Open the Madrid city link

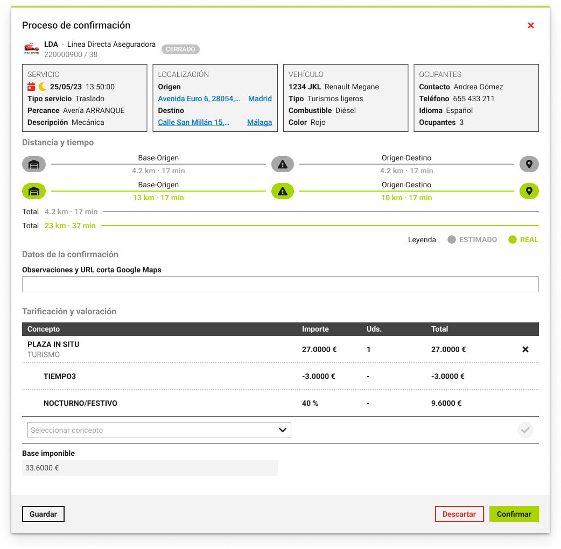tap(260, 98)
